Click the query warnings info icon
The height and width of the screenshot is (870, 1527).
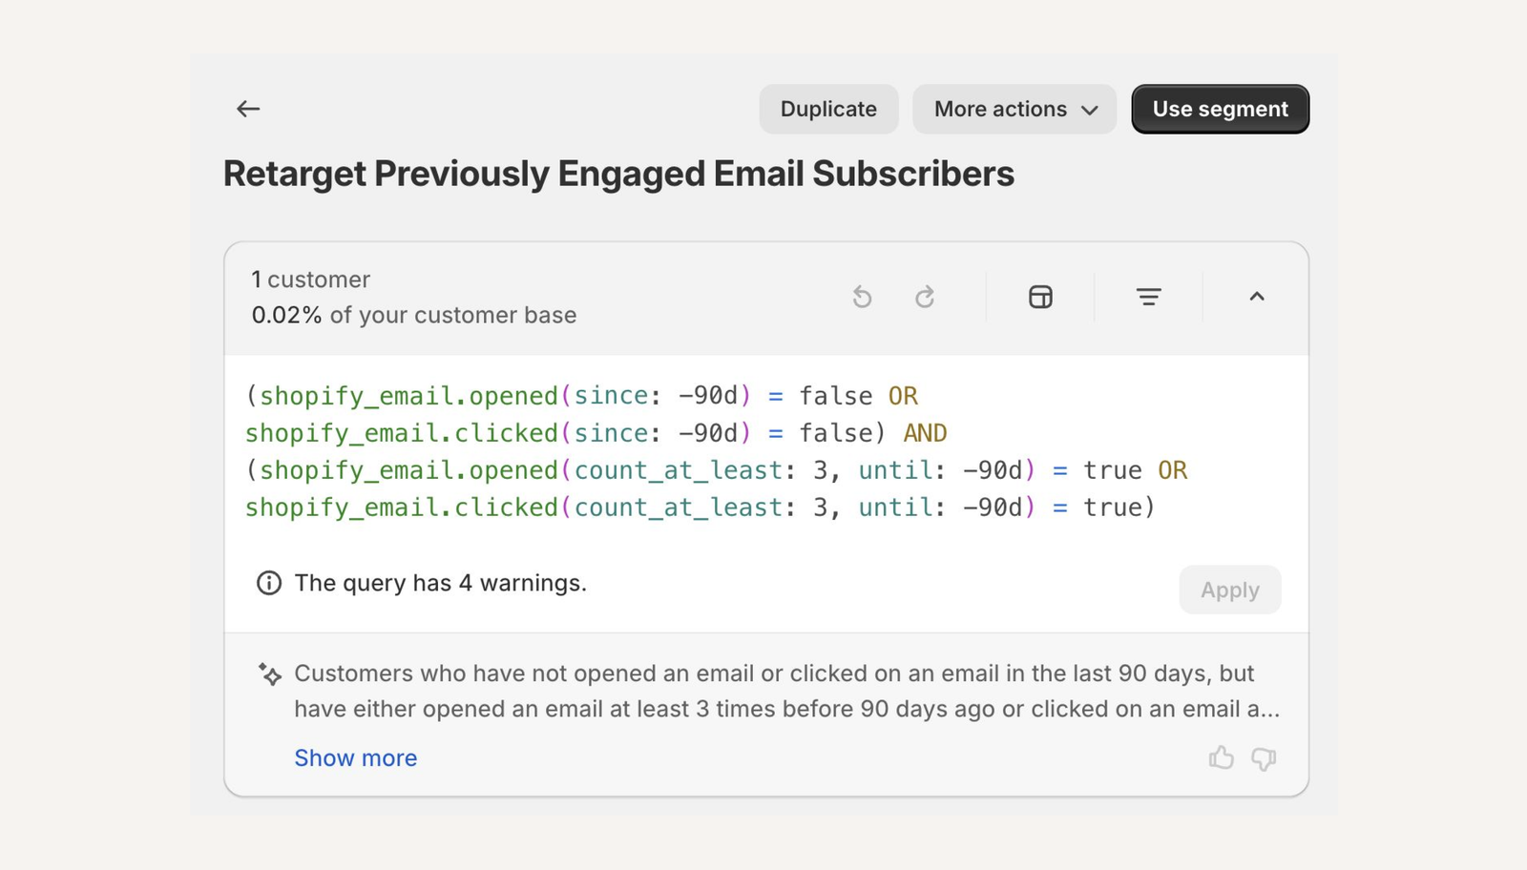coord(269,583)
